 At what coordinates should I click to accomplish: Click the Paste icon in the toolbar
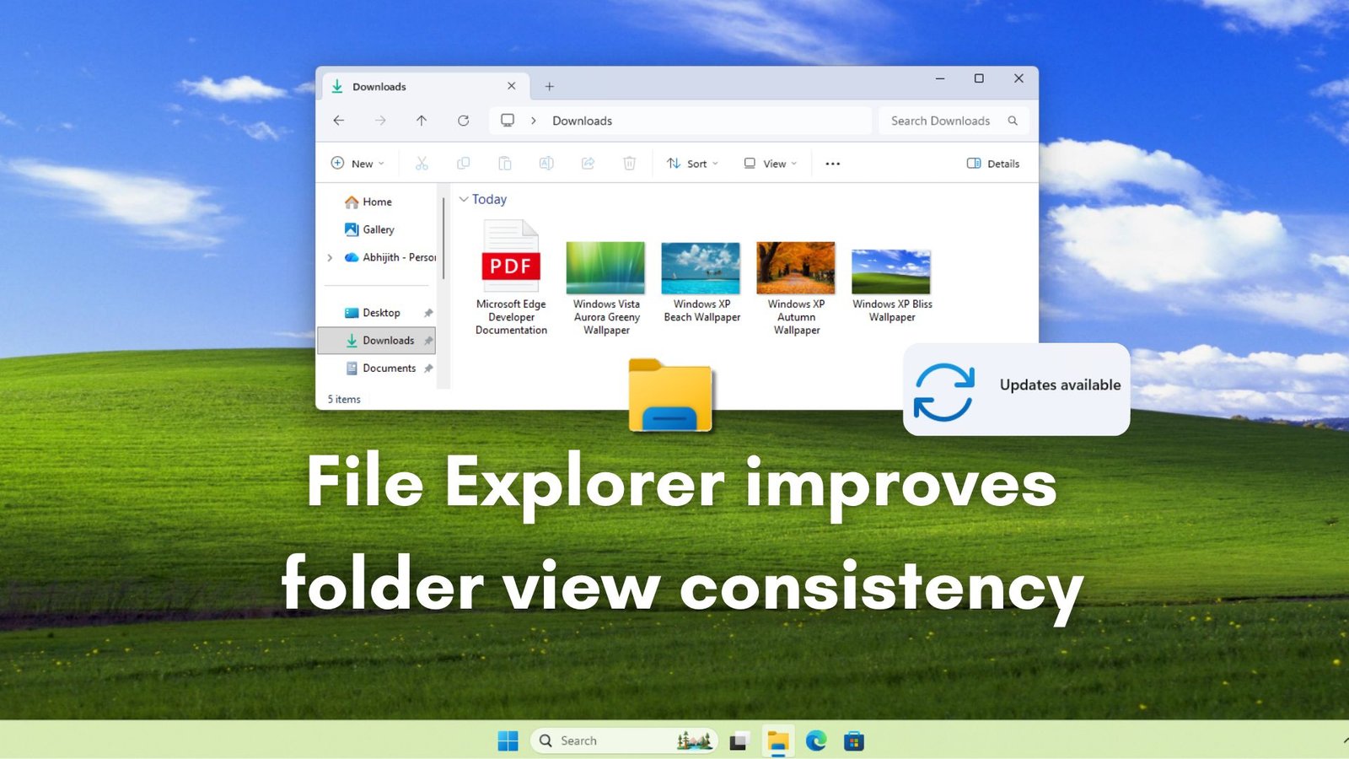point(505,163)
